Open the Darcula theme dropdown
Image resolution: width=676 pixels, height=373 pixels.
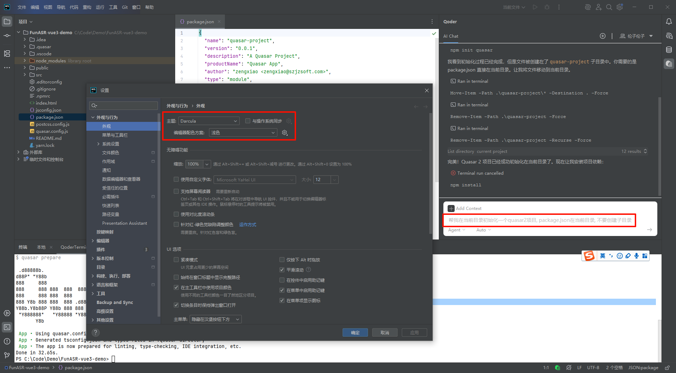click(209, 121)
